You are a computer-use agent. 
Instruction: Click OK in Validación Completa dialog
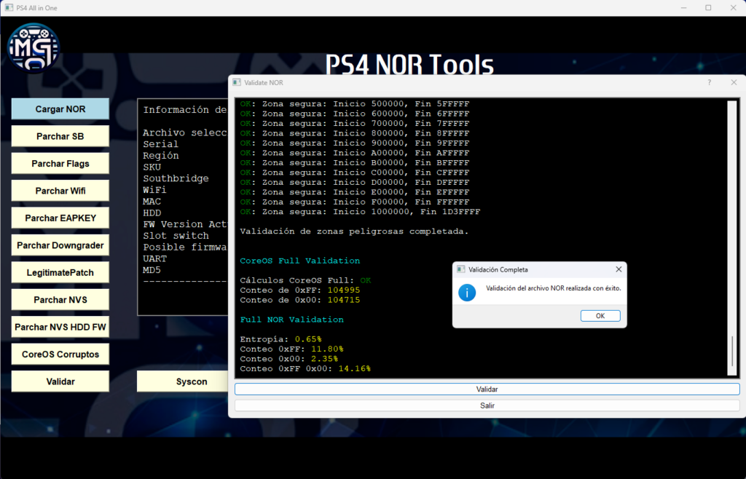tap(600, 316)
